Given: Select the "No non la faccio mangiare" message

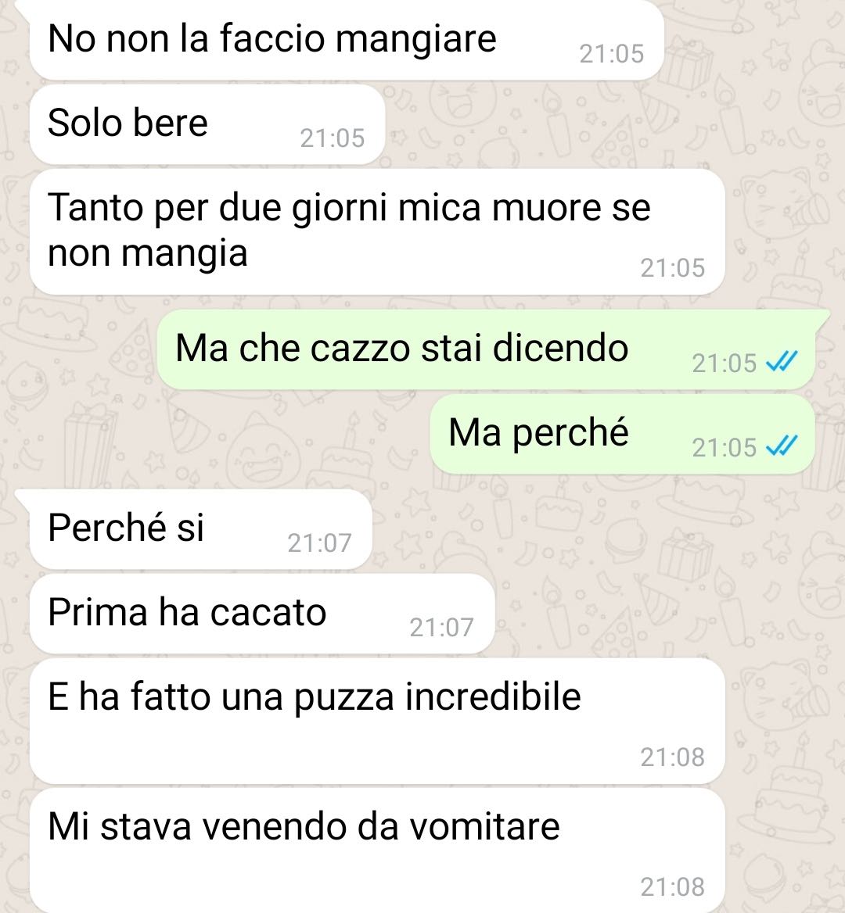Looking at the screenshot, I should pyautogui.click(x=347, y=40).
